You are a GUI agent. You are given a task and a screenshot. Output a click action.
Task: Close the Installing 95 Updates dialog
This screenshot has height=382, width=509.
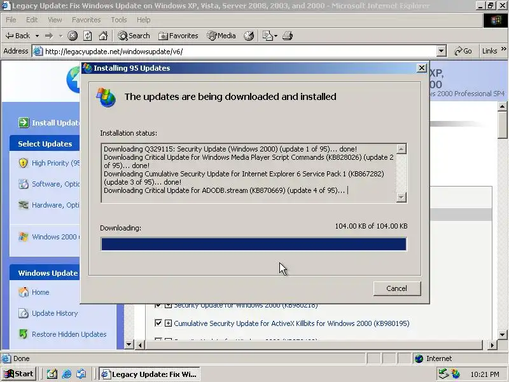(x=421, y=68)
